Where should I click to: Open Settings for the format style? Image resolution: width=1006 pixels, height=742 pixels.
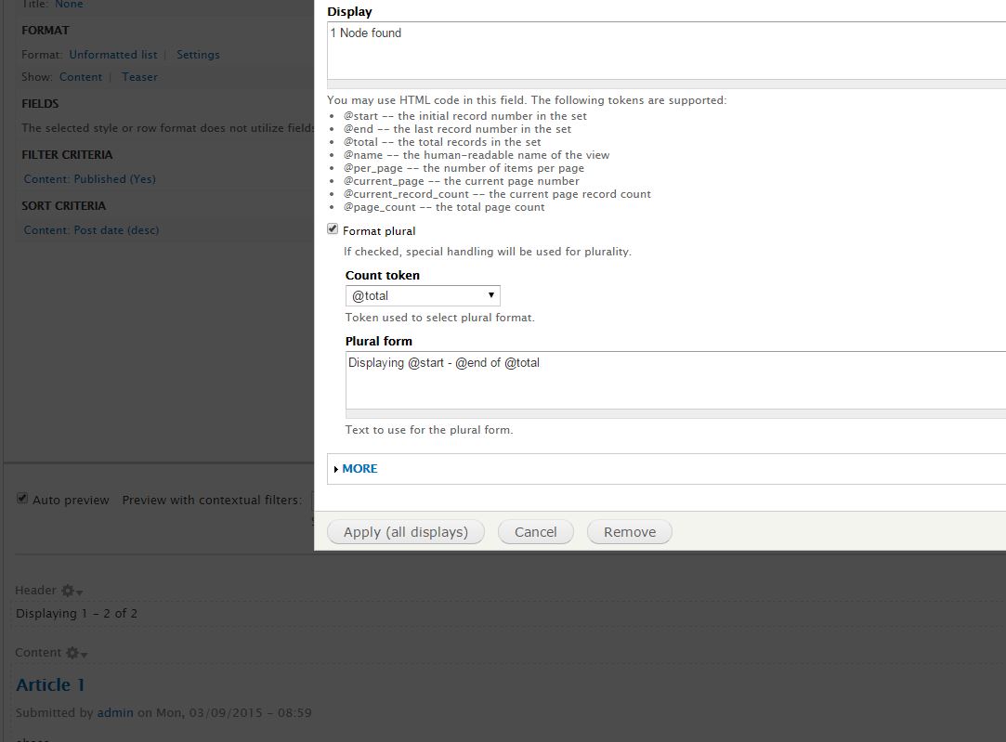pos(198,54)
